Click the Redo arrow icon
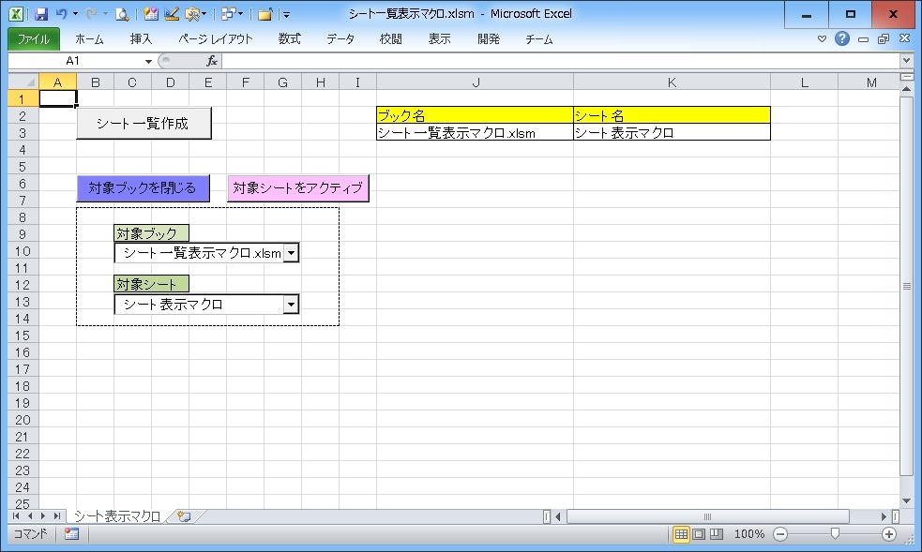 (91, 14)
